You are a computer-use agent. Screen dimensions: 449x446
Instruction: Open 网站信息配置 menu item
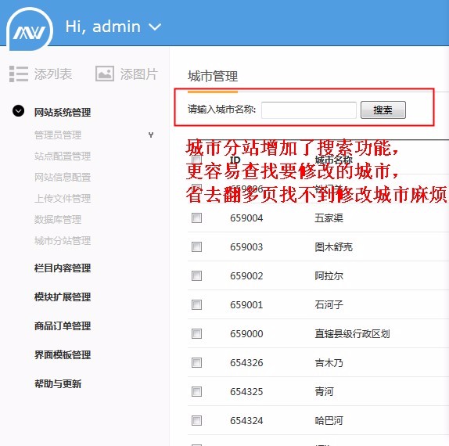[x=63, y=178]
